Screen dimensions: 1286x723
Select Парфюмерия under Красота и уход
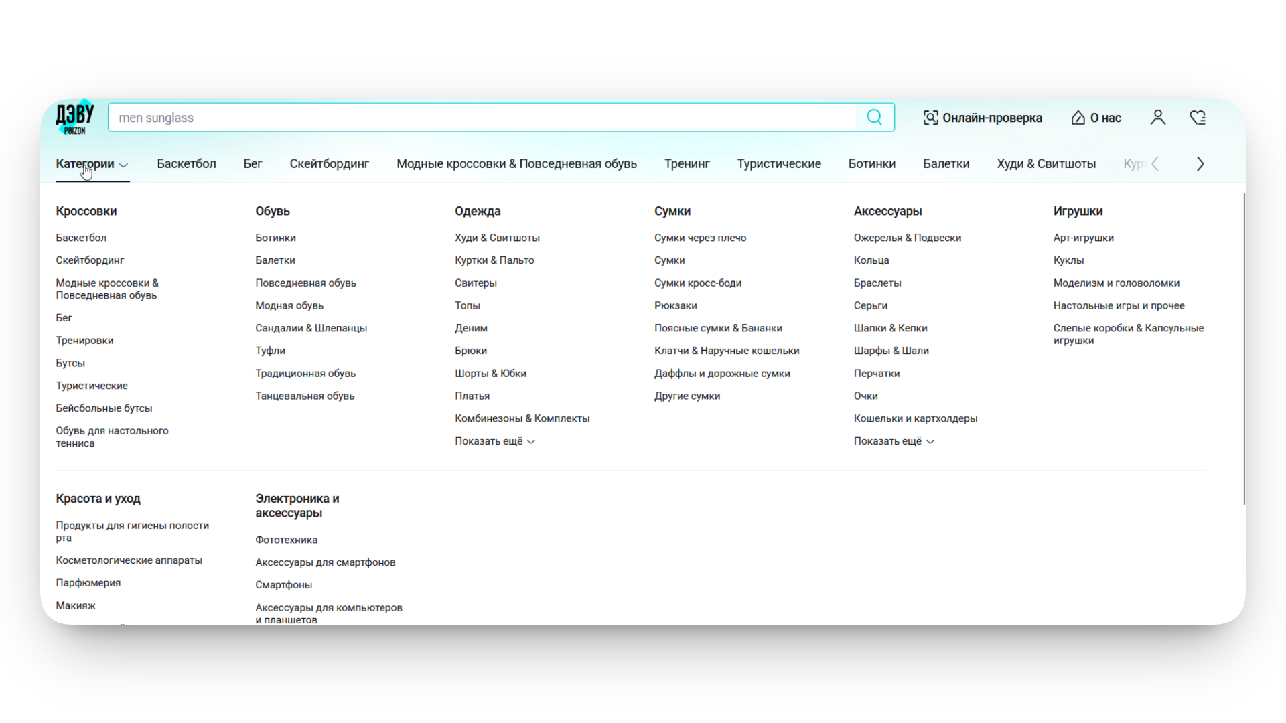click(x=88, y=583)
